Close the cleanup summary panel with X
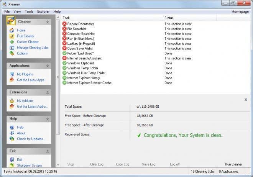253x177 pixels. tap(246, 100)
